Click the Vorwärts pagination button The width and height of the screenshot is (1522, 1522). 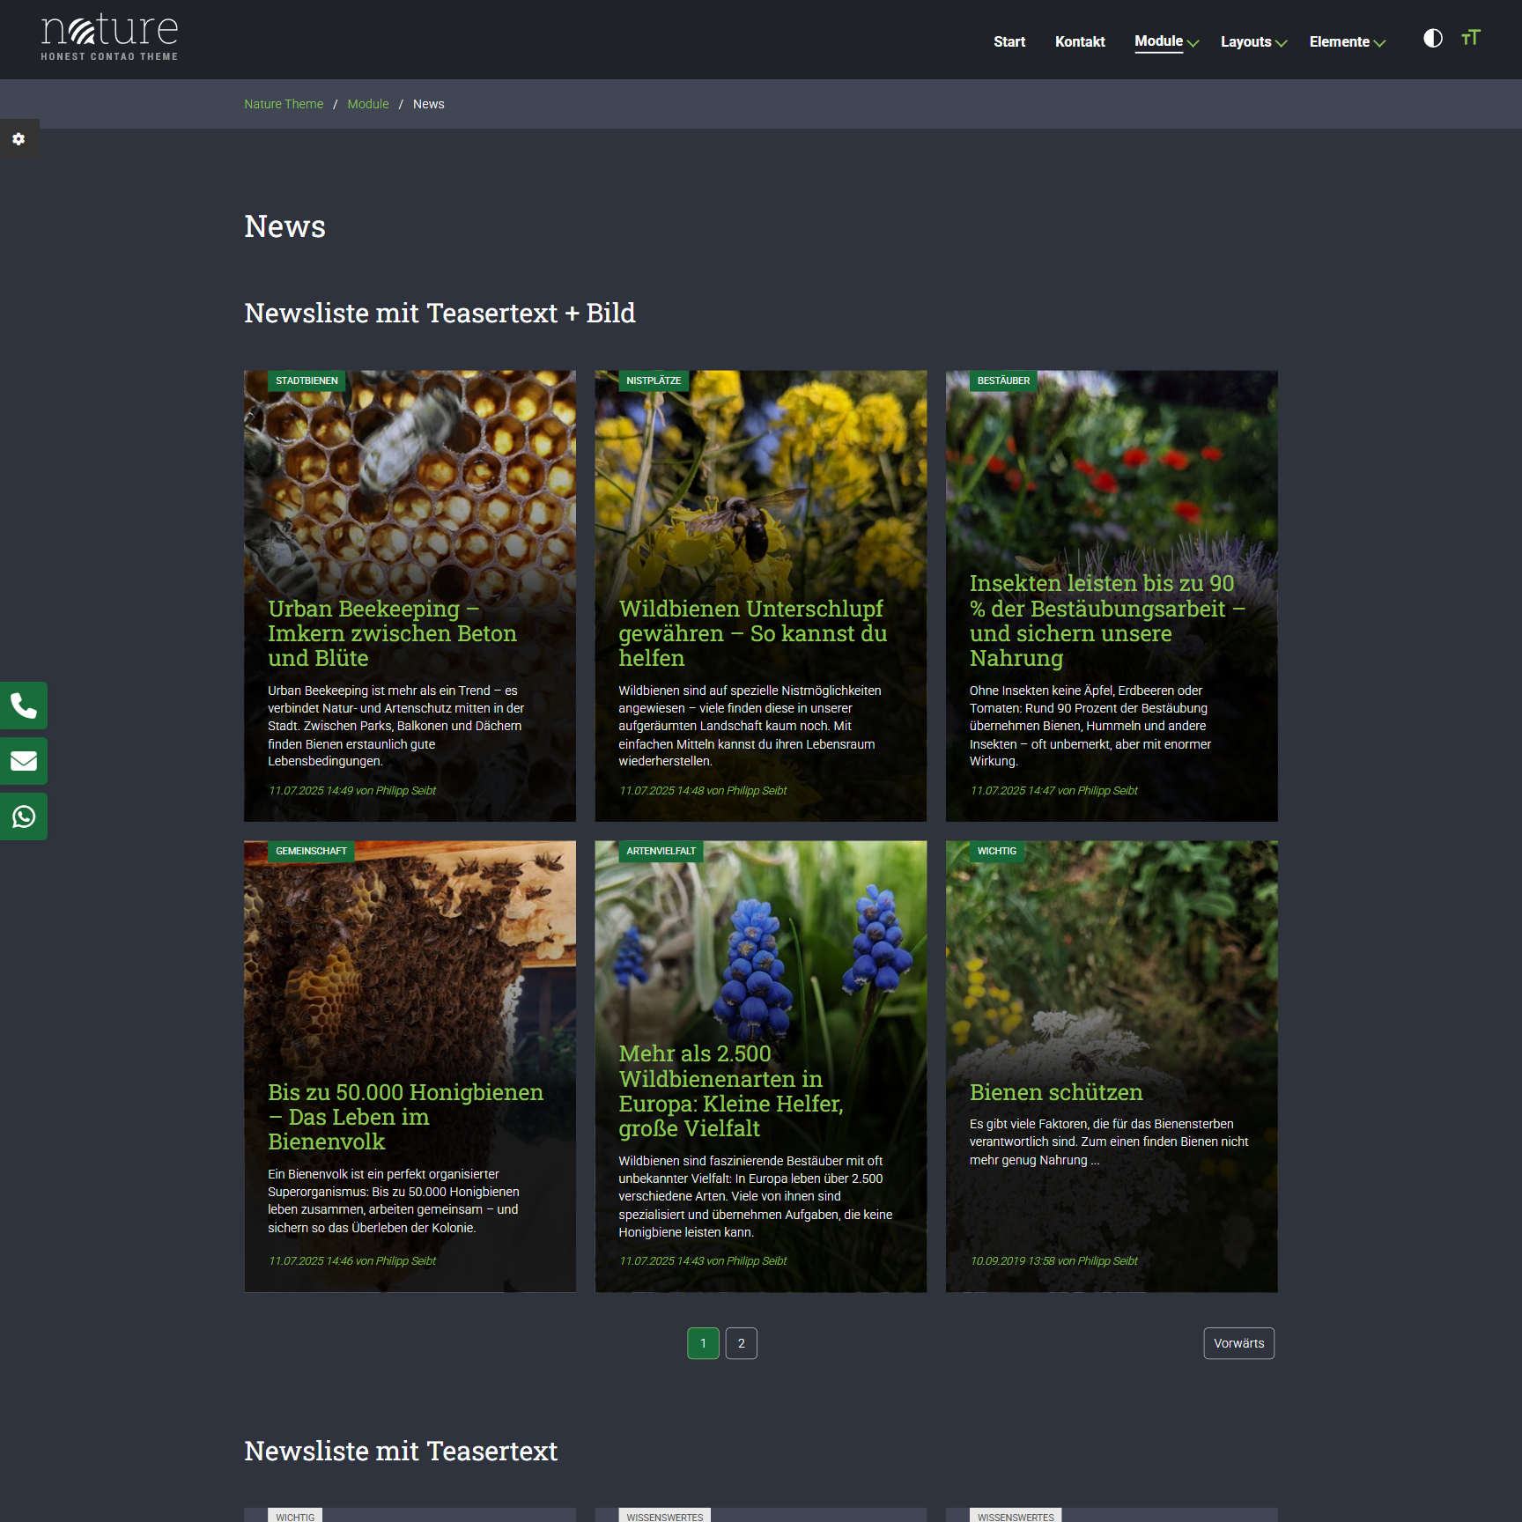(1239, 1343)
